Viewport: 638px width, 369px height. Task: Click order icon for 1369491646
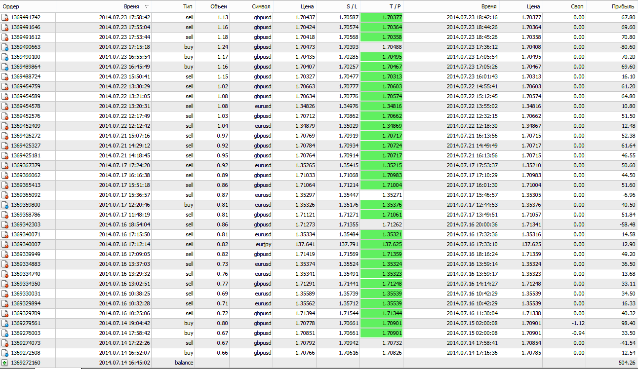point(5,27)
